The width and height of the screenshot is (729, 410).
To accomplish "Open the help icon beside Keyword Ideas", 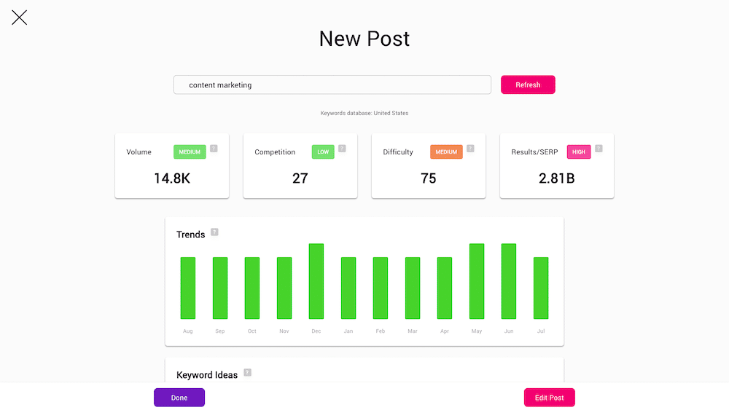I will [x=247, y=372].
